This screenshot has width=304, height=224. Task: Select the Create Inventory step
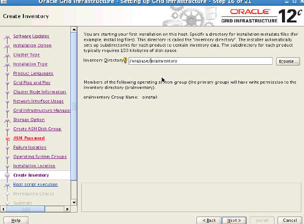31,175
